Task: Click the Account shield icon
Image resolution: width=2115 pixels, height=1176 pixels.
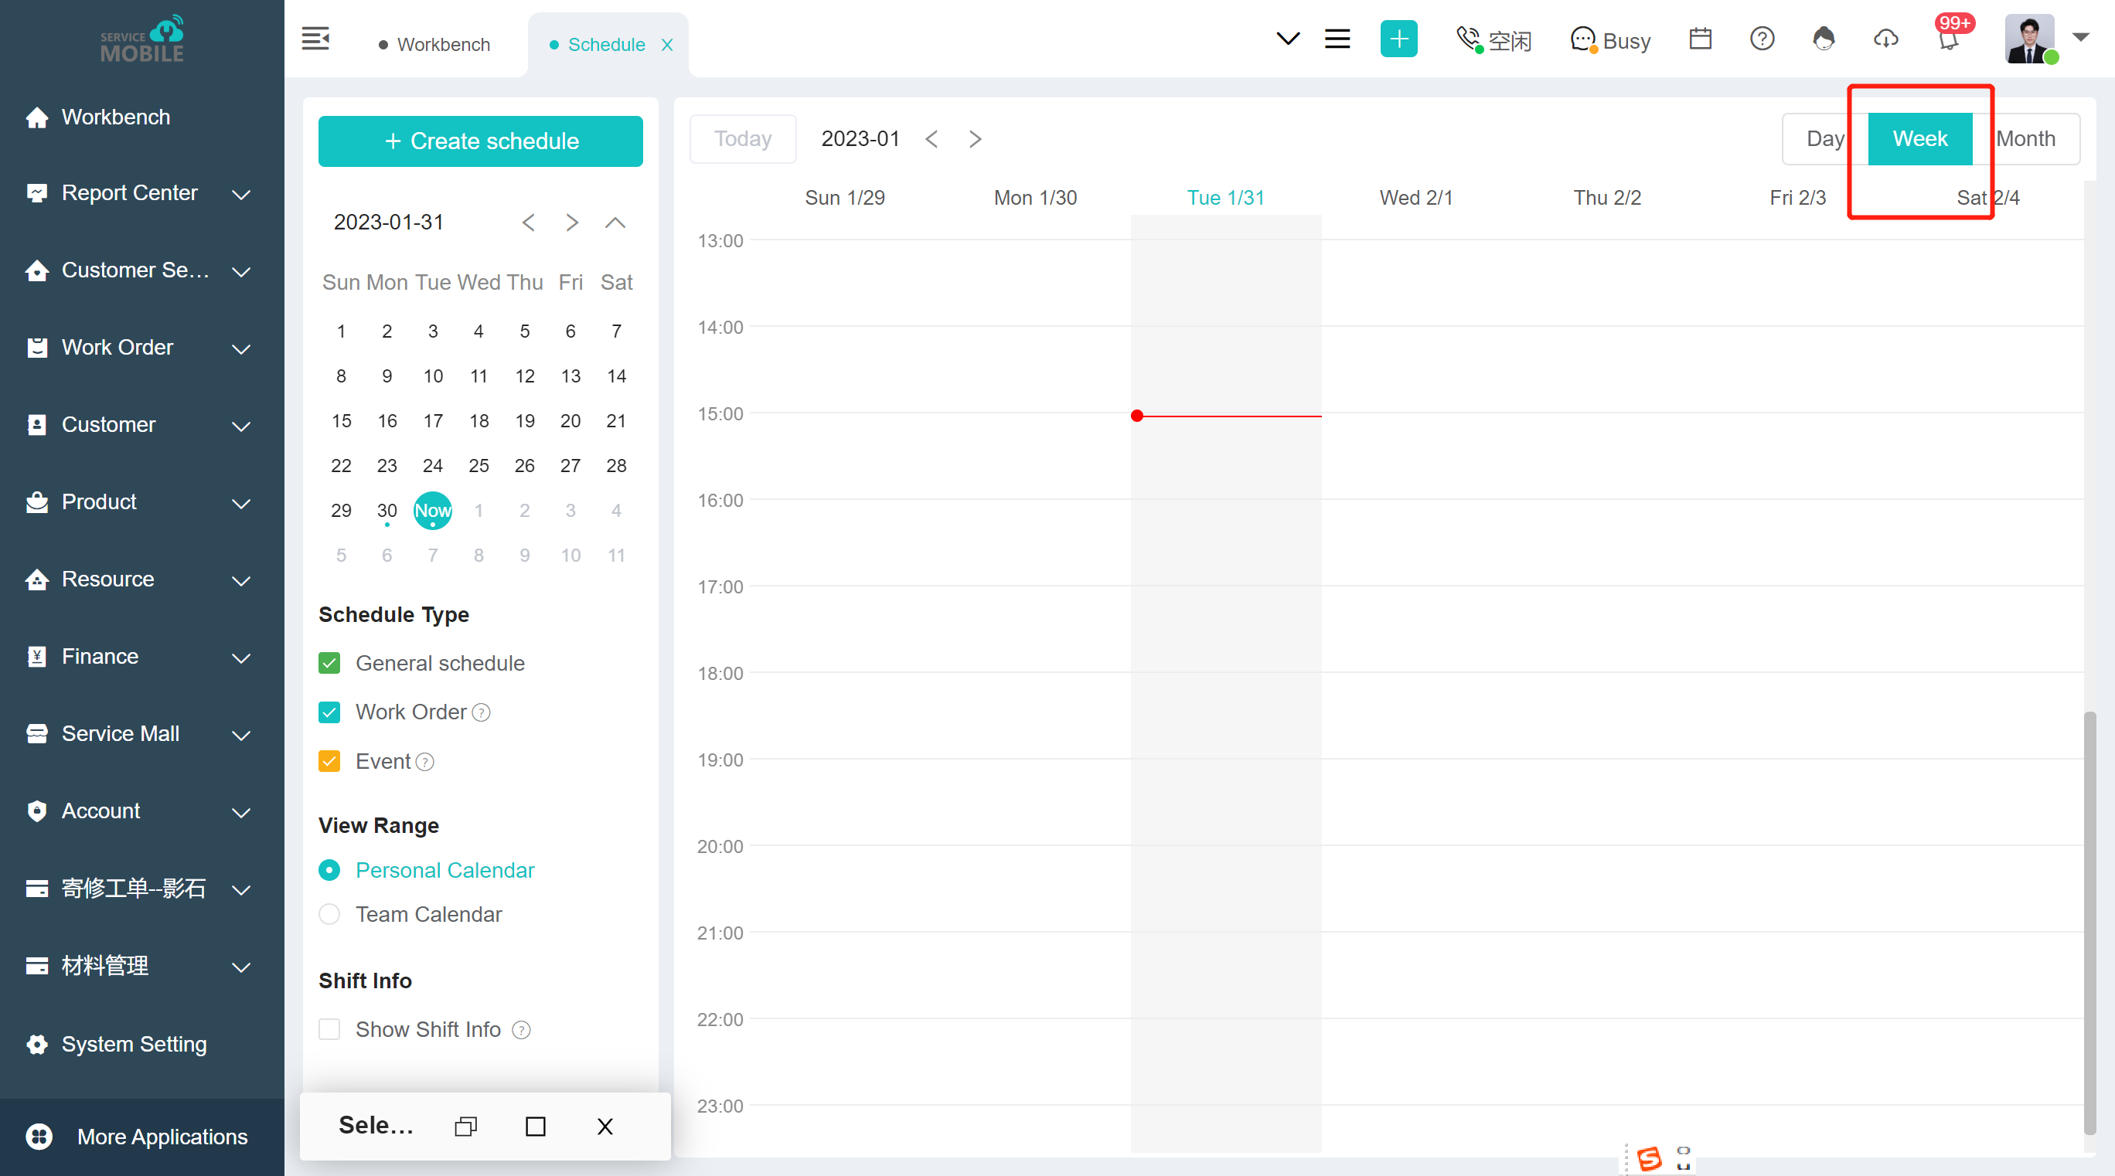Action: click(x=37, y=811)
